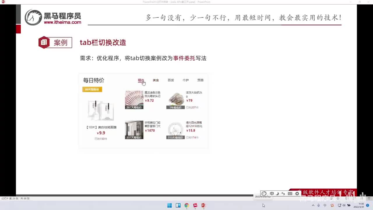The image size is (373, 210).
Task: Click the 313天最低价 lamp product image
Action: pos(175,130)
